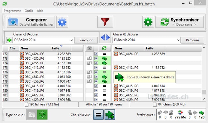Image resolution: width=208 pixels, height=123 pixels.
Task: Select the category view camera icon
Action: (x=32, y=115)
